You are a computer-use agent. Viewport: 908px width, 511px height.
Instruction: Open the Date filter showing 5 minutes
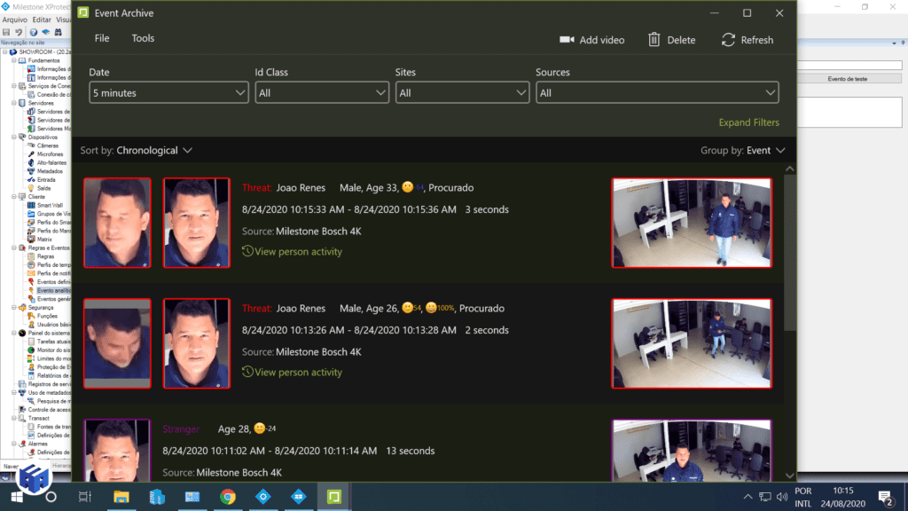pyautogui.click(x=168, y=92)
